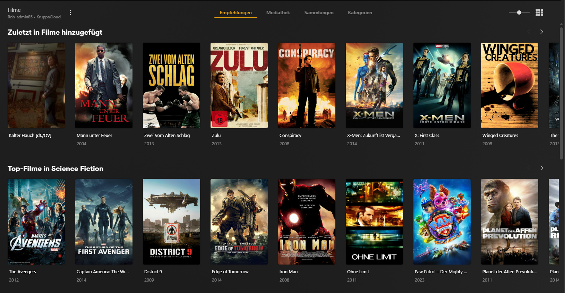
Task: Click 'Planet der Affen Prevoluti...' title
Action: coord(510,272)
